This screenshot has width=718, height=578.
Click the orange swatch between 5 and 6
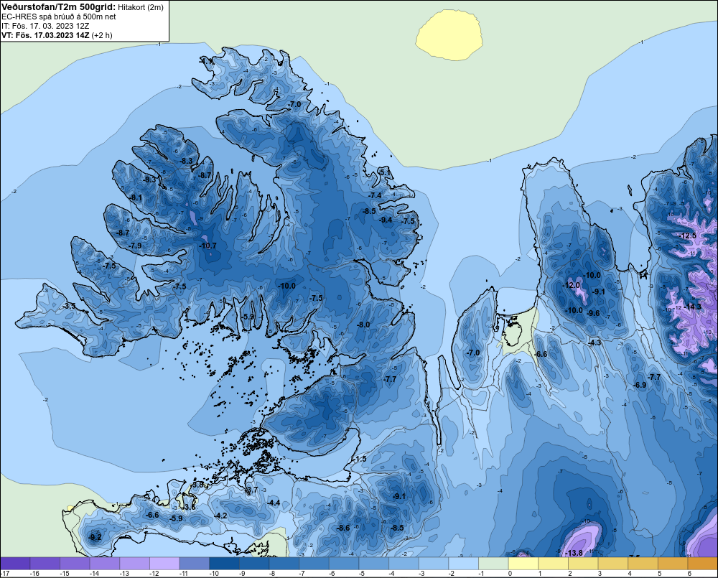tap(673, 564)
